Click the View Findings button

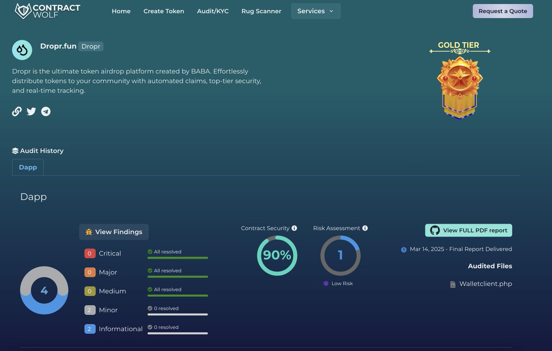click(114, 232)
